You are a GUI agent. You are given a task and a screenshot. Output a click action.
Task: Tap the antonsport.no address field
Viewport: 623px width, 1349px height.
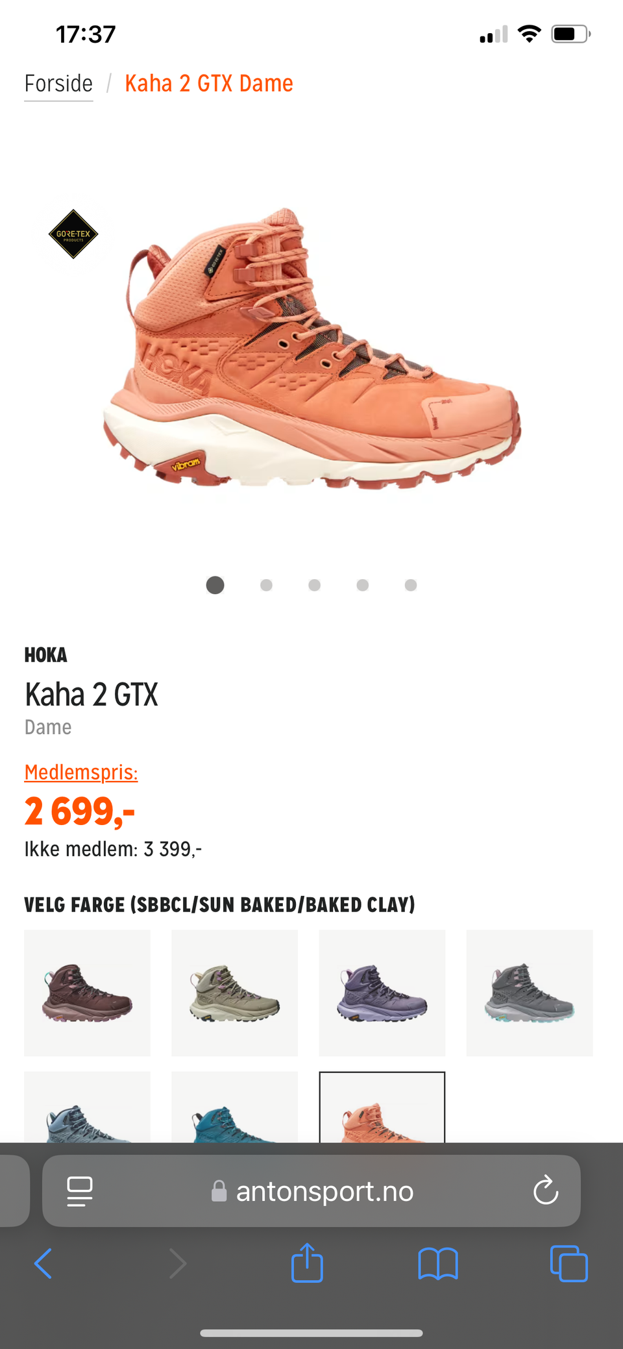[311, 1191]
